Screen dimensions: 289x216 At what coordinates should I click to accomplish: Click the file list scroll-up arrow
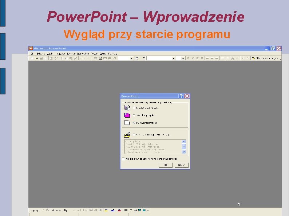[184, 142]
